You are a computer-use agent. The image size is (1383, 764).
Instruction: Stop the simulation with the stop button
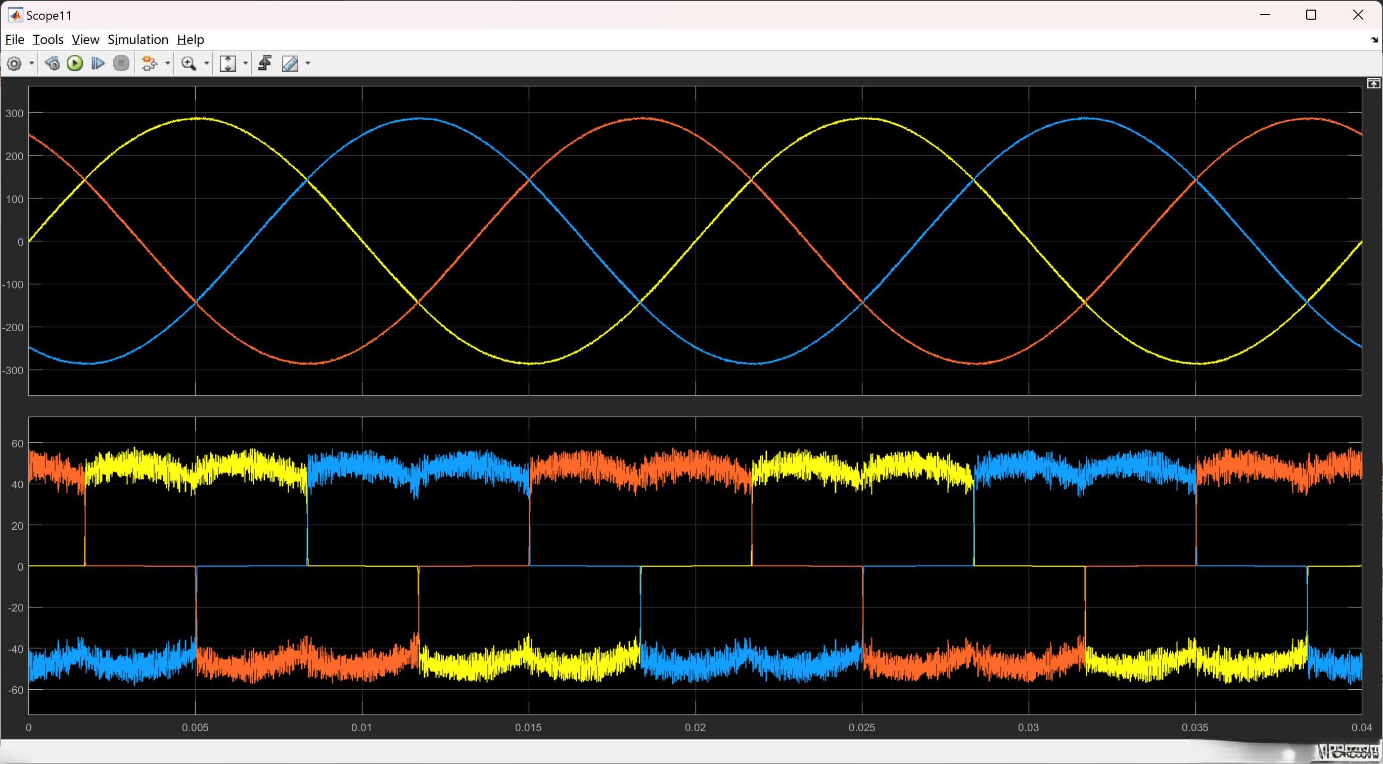(x=121, y=63)
